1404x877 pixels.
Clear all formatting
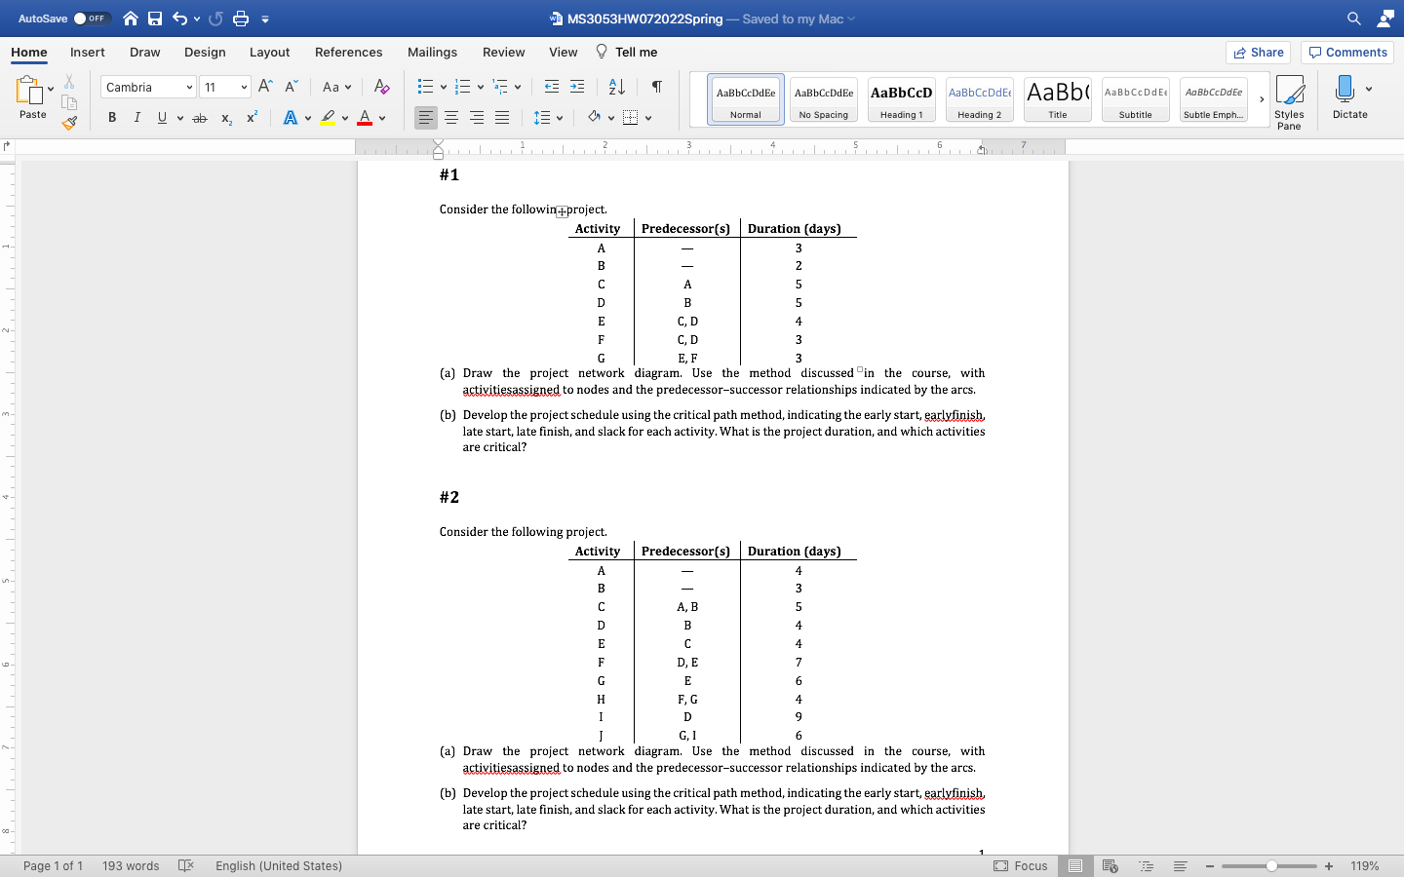[x=381, y=87]
